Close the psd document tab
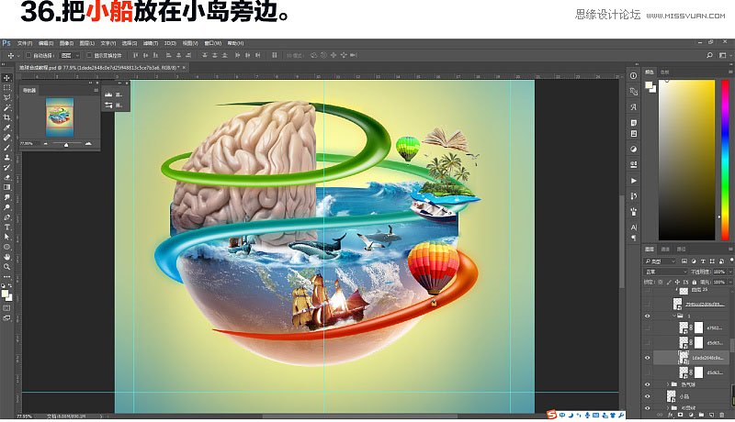Image resolution: width=735 pixels, height=422 pixels. tap(184, 68)
